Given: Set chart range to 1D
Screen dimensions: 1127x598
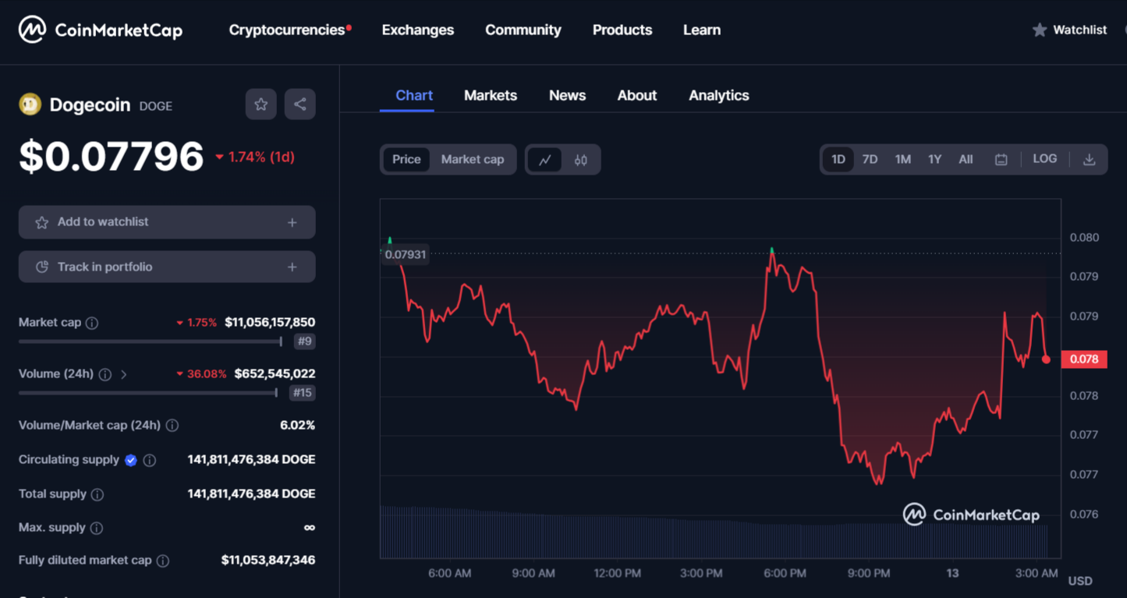Looking at the screenshot, I should tap(838, 159).
